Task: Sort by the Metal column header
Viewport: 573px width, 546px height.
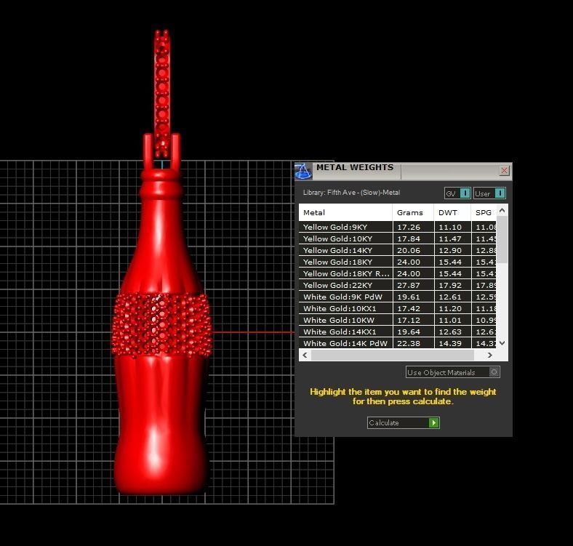Action: coord(345,213)
